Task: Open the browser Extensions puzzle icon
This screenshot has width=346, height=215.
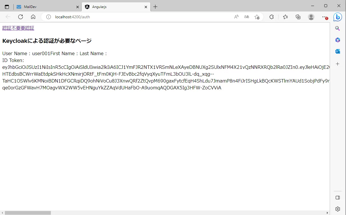Action: tap(272, 17)
